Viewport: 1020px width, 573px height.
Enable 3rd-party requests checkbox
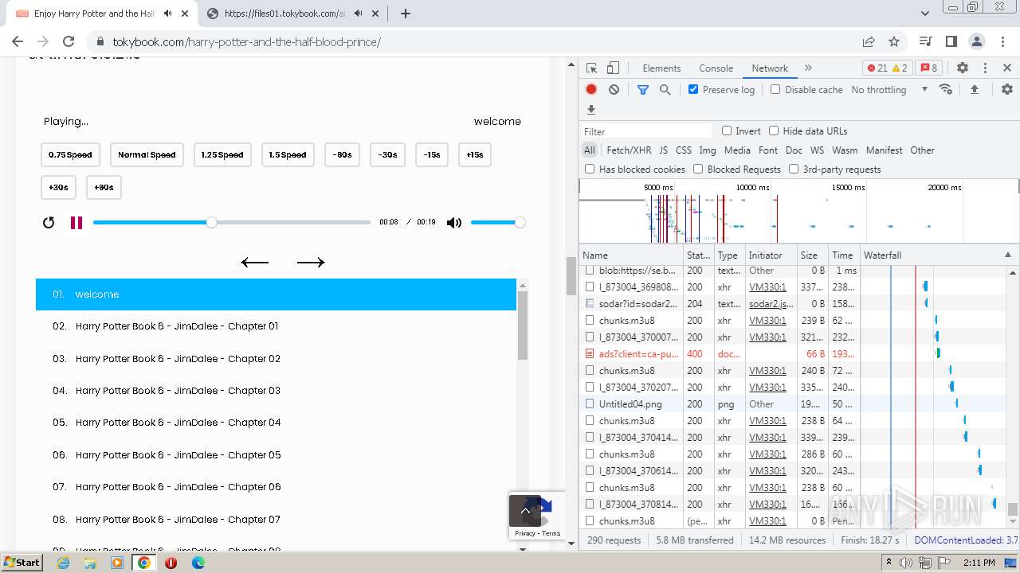(794, 169)
